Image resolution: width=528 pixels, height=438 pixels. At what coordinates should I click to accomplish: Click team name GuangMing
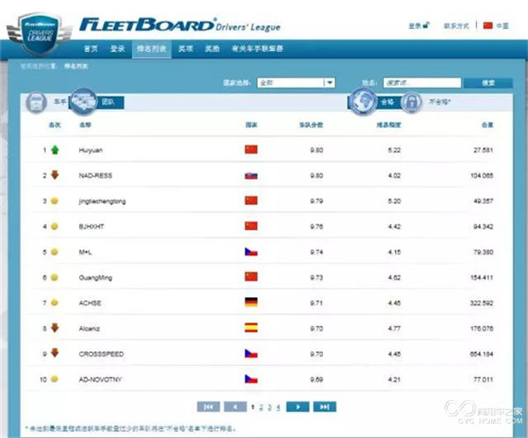pos(95,278)
